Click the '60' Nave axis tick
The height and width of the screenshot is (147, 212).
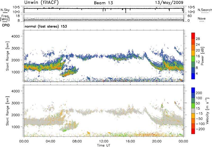coord(189,16)
